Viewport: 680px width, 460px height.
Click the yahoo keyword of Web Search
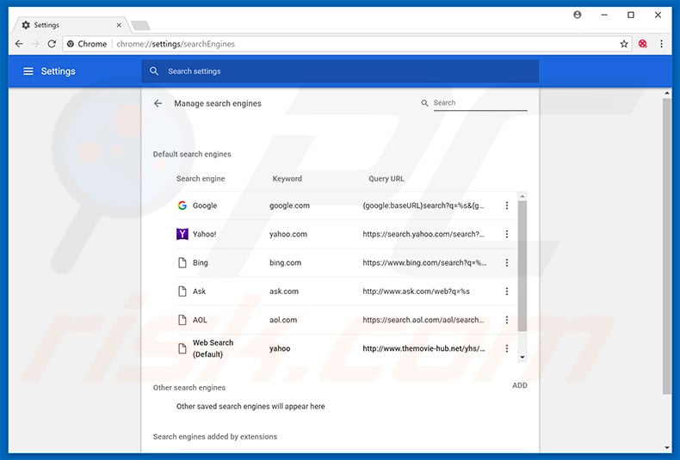(280, 348)
